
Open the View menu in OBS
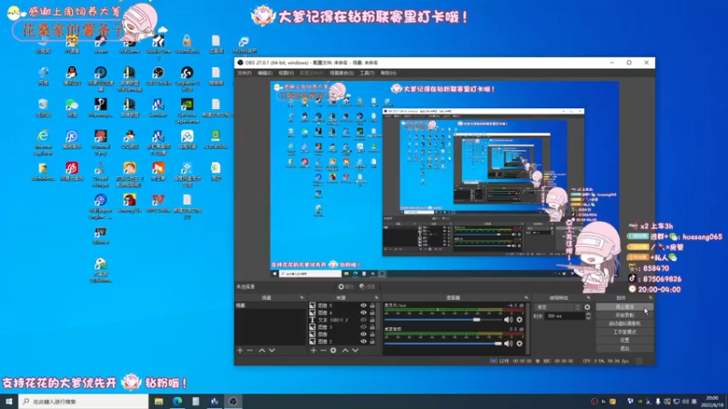pyautogui.click(x=286, y=74)
